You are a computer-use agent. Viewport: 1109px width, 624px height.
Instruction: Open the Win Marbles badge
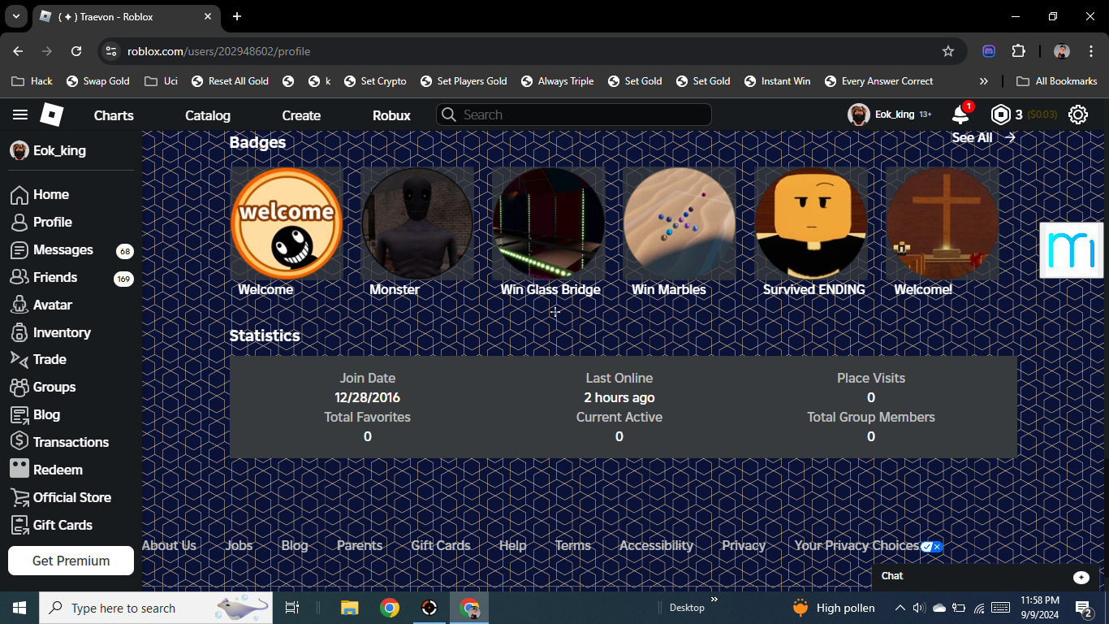point(680,223)
